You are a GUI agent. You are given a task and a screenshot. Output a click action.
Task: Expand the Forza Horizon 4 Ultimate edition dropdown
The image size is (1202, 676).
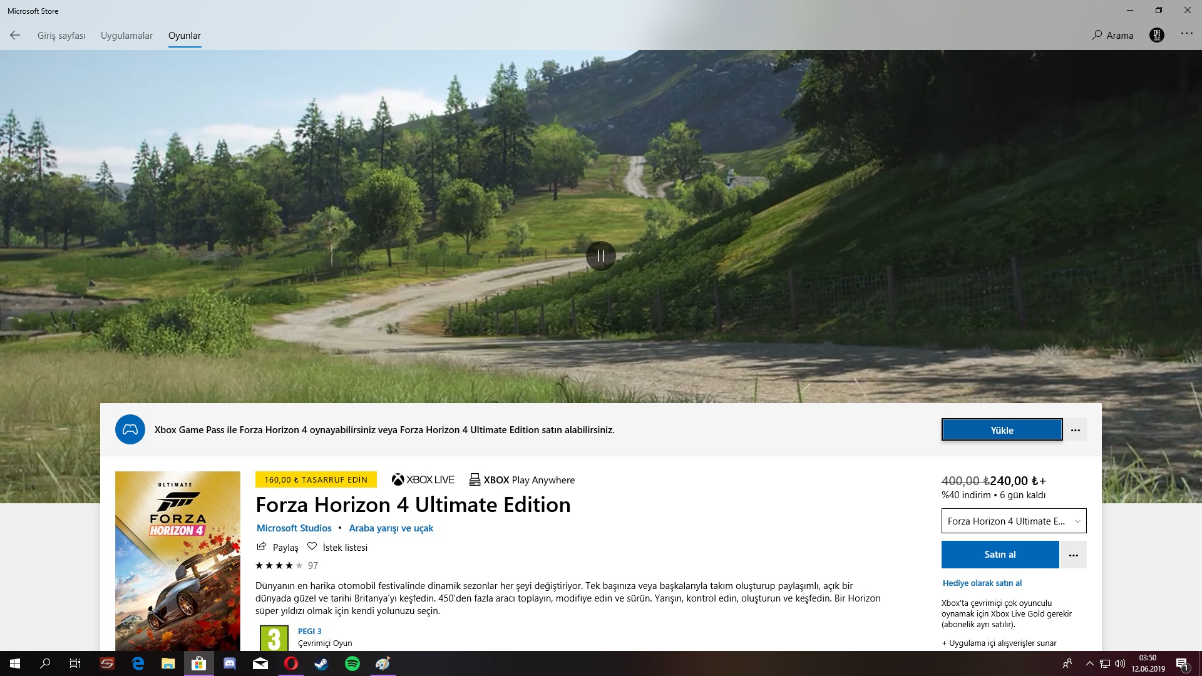pyautogui.click(x=1014, y=521)
